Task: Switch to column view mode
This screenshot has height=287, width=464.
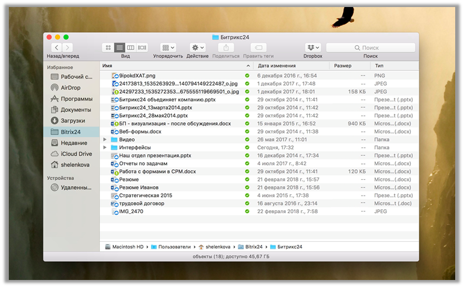Action: 131,47
